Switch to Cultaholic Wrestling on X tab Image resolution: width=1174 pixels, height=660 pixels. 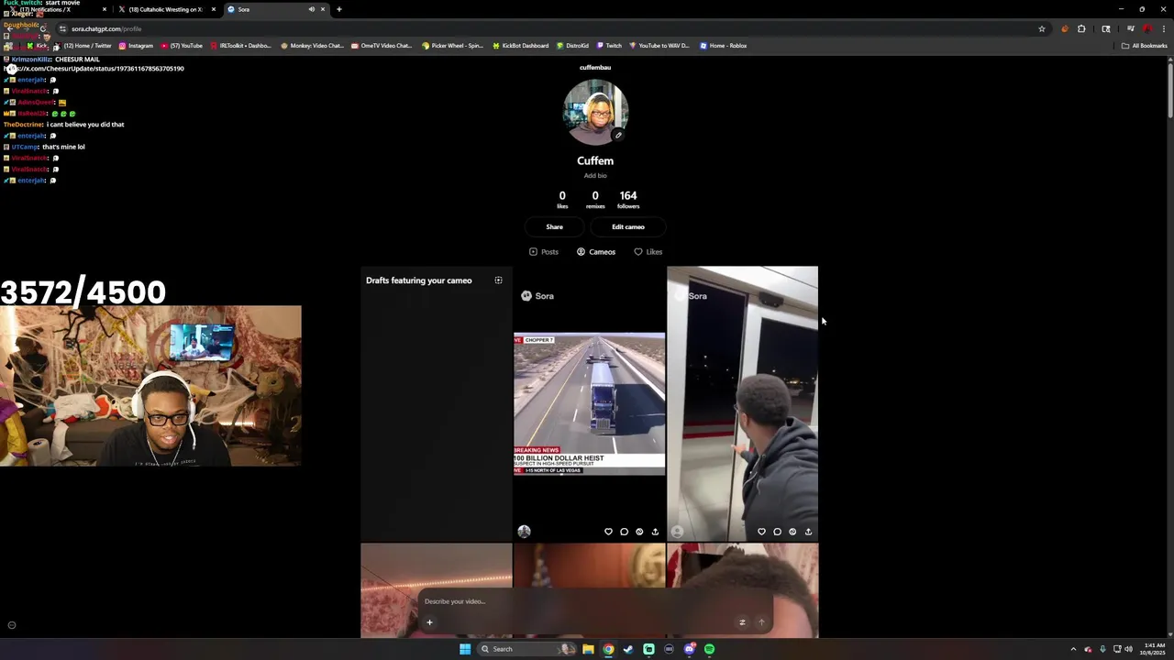(165, 9)
